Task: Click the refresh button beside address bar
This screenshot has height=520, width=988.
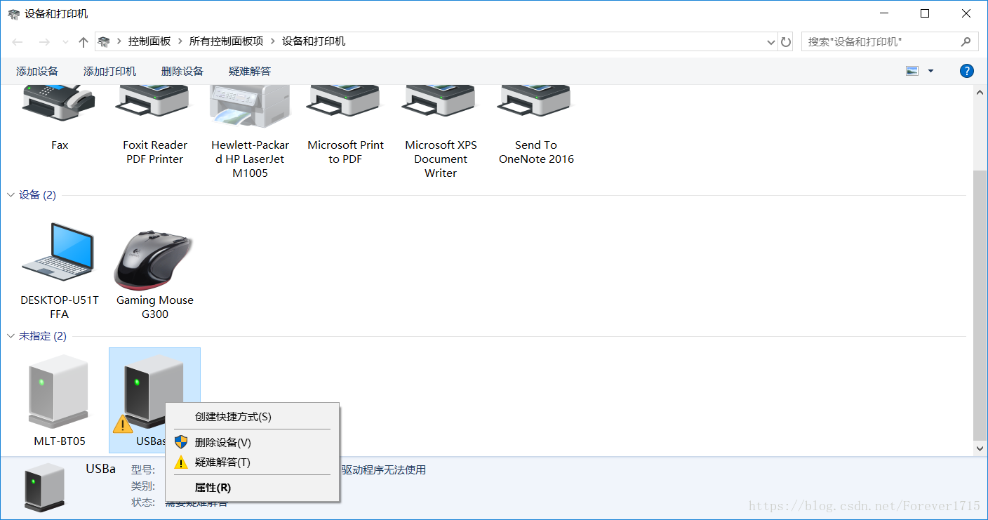Action: tap(786, 42)
